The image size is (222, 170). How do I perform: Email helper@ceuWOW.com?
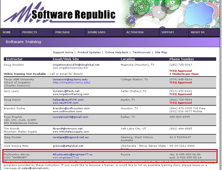[68, 100]
